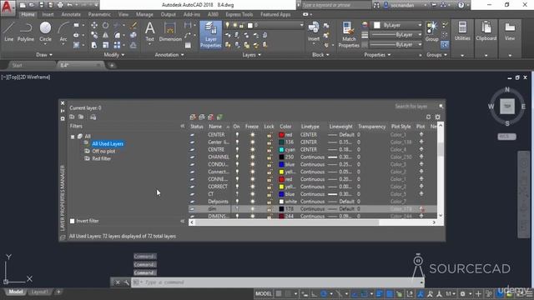Sort layers by Linetype column header
This screenshot has height=300, width=534.
tap(310, 127)
